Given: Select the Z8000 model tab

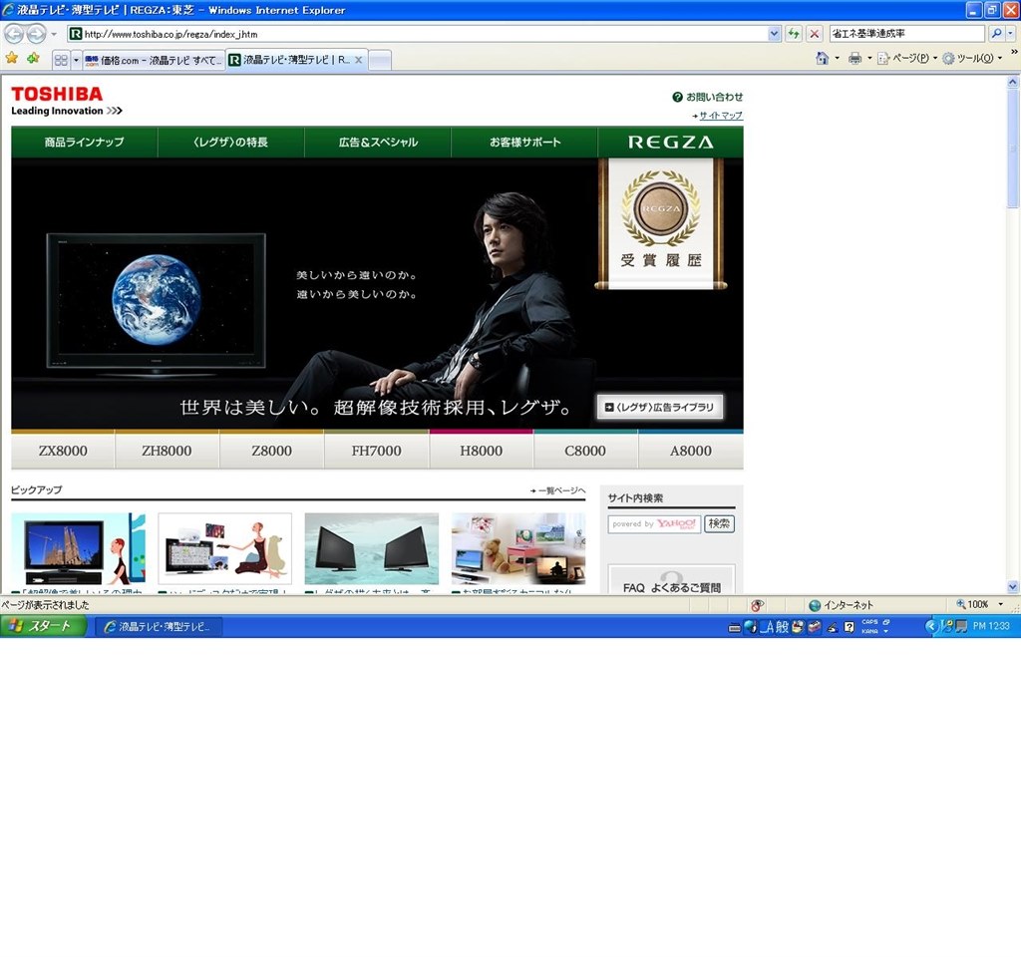Looking at the screenshot, I should click(271, 451).
